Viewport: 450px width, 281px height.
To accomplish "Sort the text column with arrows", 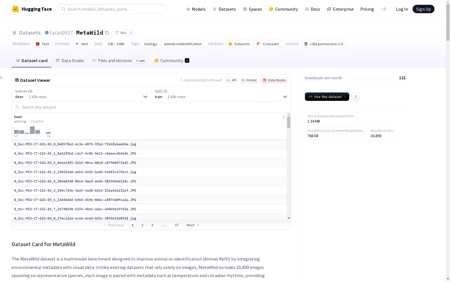I will pyautogui.click(x=283, y=117).
